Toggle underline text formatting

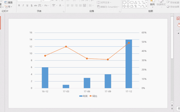coord(27,5)
